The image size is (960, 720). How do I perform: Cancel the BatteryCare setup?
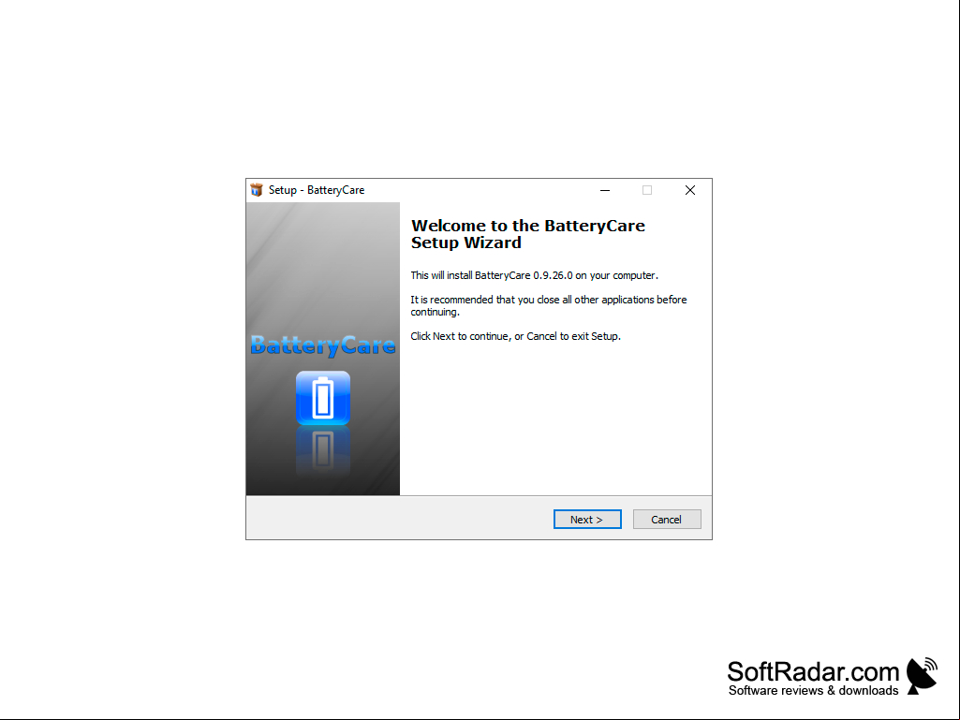click(667, 520)
